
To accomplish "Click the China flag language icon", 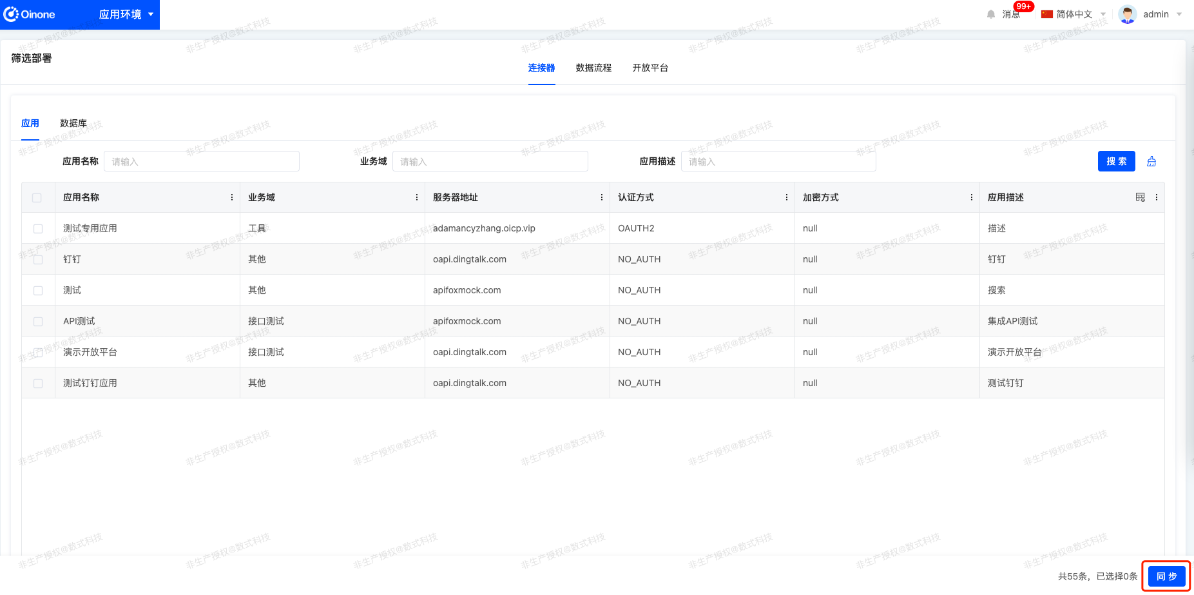I will 1047,14.
